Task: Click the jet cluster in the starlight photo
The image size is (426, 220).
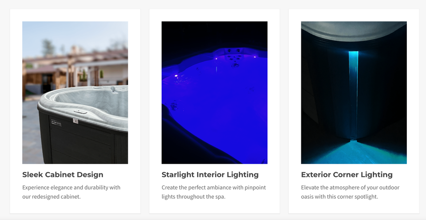Action: pos(233,57)
